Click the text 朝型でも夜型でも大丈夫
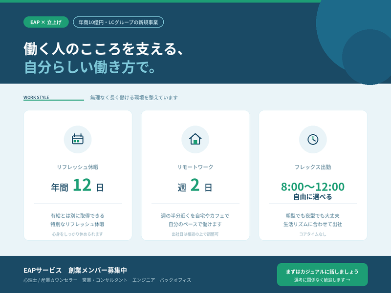 (x=313, y=215)
